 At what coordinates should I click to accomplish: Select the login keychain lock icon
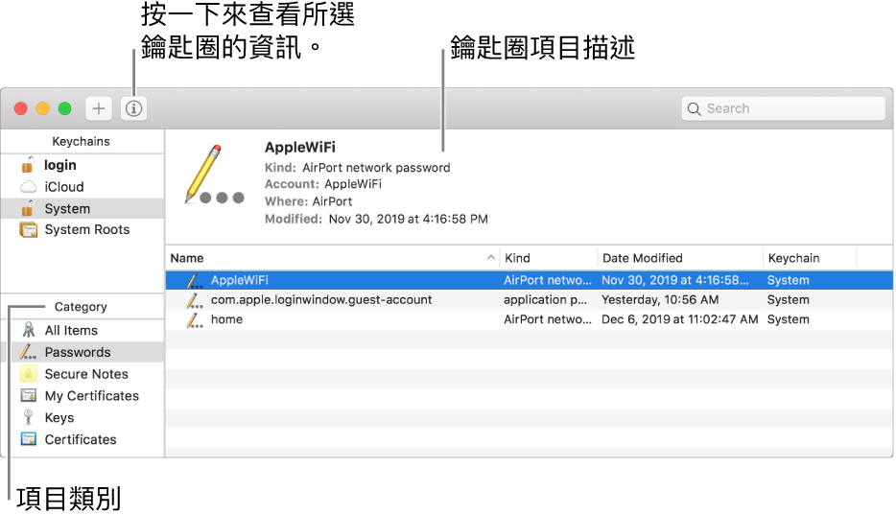28,165
